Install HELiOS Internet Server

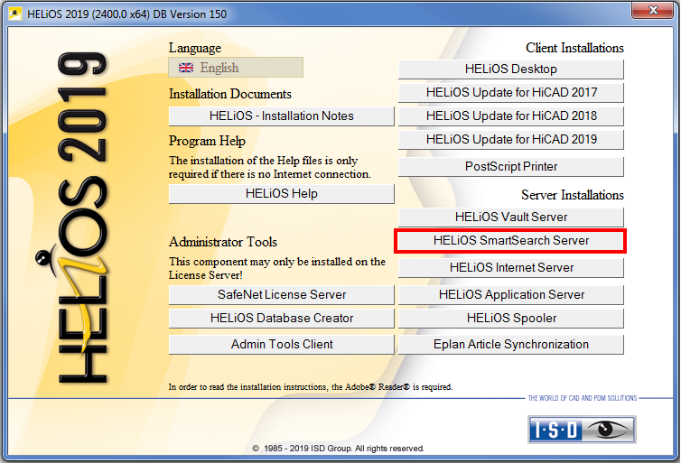coord(511,268)
